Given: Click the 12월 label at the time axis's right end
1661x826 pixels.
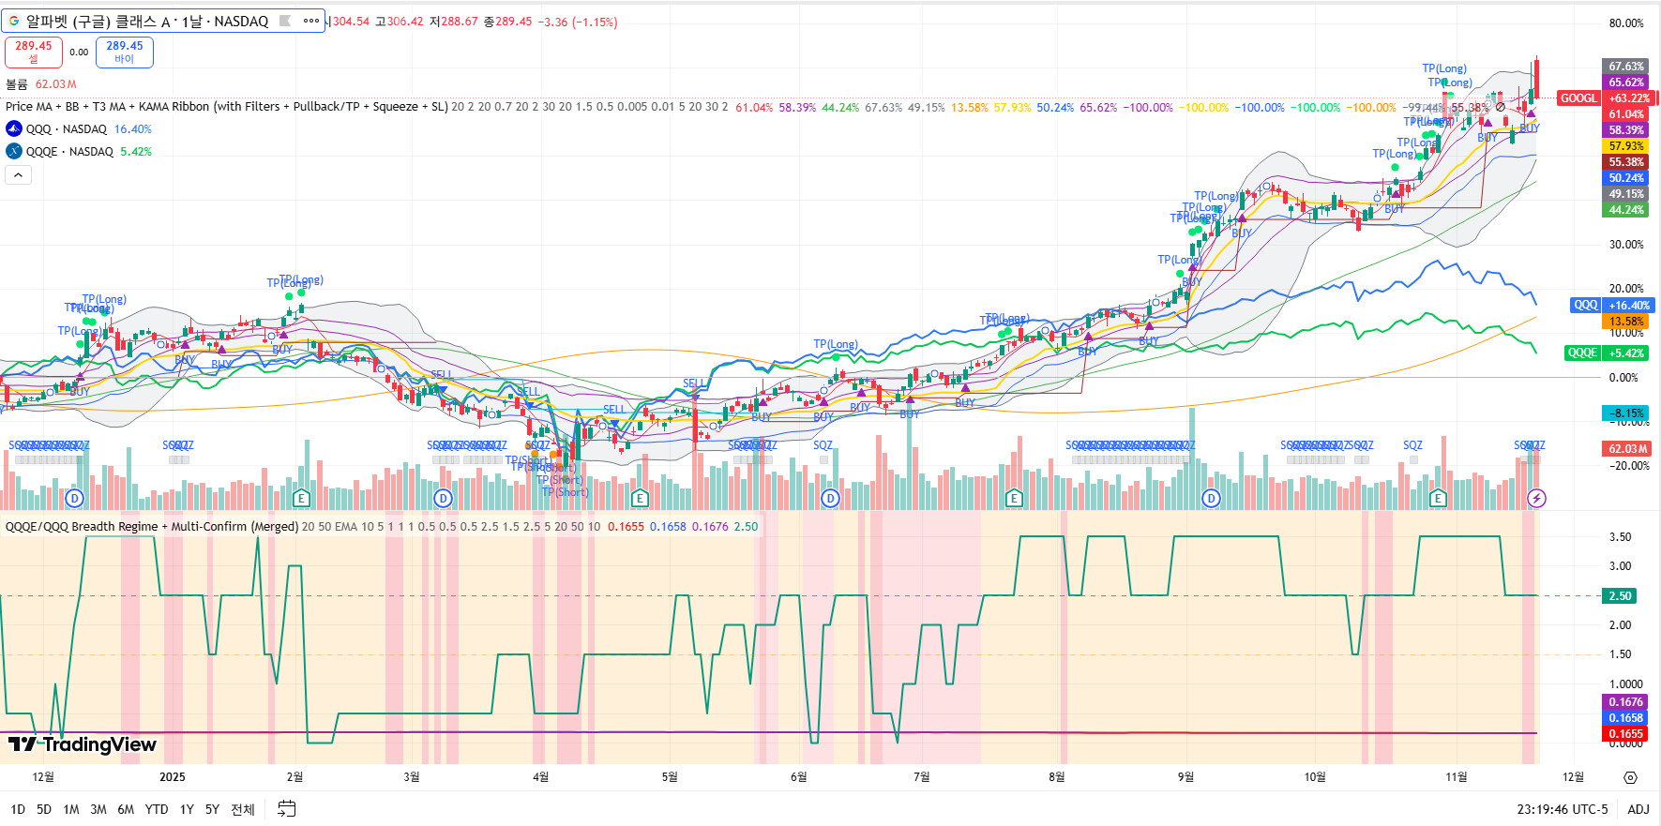Looking at the screenshot, I should [1573, 776].
